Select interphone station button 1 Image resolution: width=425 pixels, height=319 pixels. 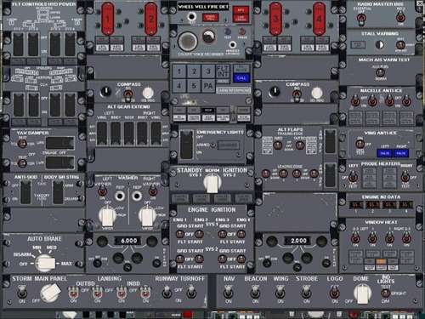tap(179, 71)
